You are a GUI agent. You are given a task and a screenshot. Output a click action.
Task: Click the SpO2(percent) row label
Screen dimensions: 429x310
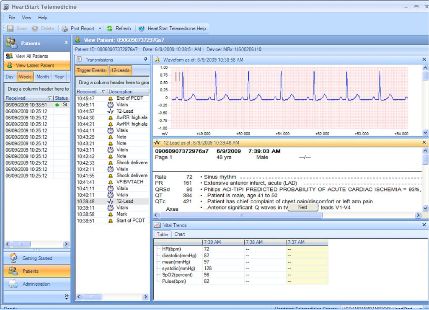(x=177, y=275)
